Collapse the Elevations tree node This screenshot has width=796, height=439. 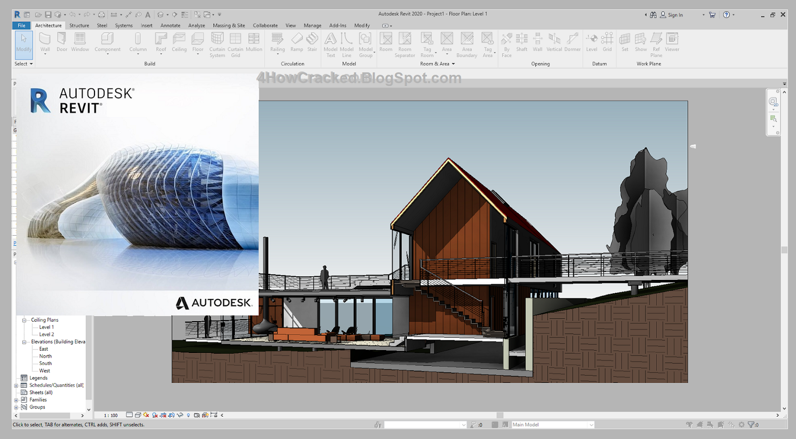pyautogui.click(x=24, y=342)
